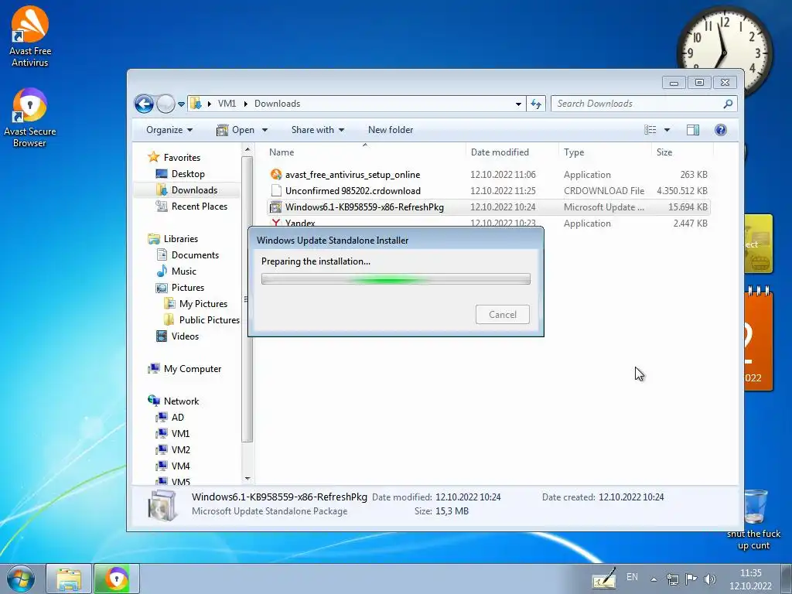Open the tablet input panel tray icon
Screen dimensions: 792x594
pyautogui.click(x=604, y=579)
